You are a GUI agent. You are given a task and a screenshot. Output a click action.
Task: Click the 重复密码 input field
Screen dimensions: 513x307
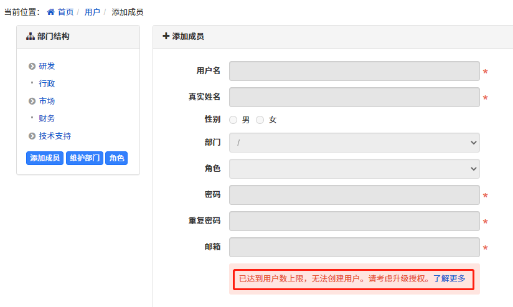click(x=354, y=221)
